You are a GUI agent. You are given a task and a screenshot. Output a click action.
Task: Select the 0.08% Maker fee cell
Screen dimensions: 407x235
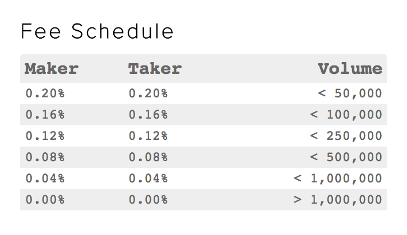click(x=45, y=157)
